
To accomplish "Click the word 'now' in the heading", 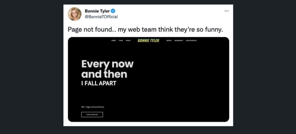I will click(122, 64).
